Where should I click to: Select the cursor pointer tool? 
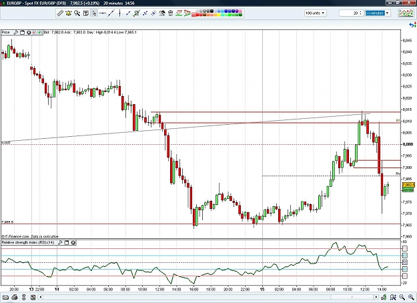[94, 13]
